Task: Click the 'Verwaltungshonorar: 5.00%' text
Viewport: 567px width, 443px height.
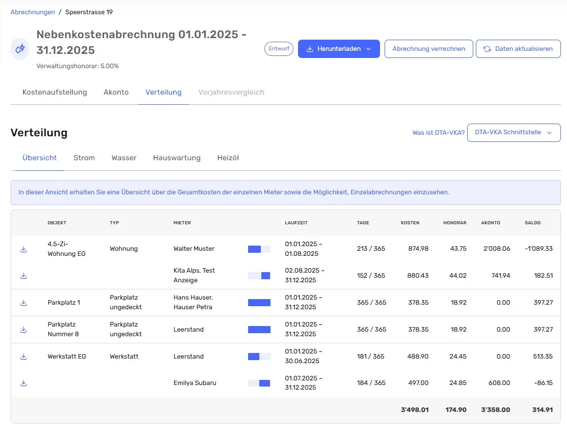Action: click(x=77, y=66)
